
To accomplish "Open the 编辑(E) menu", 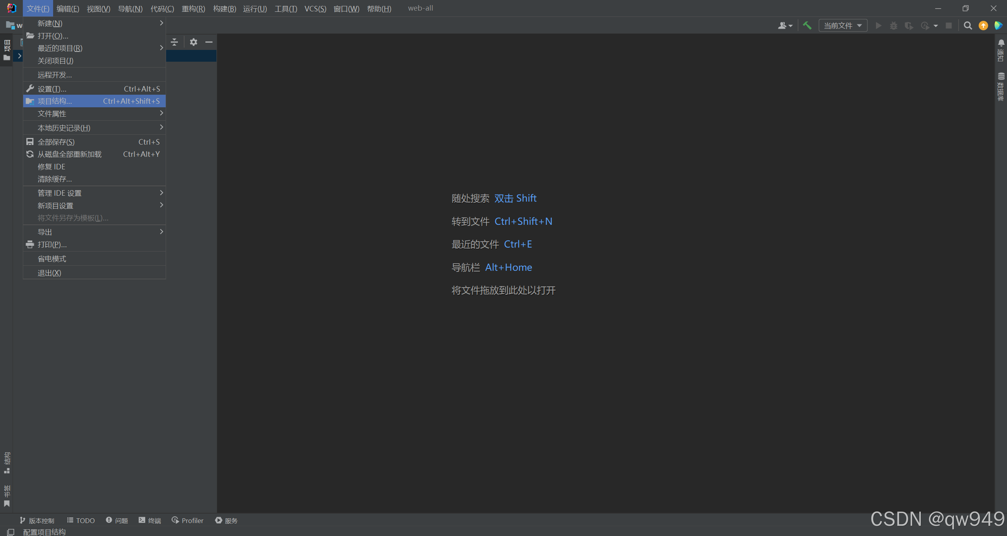I will pos(68,8).
